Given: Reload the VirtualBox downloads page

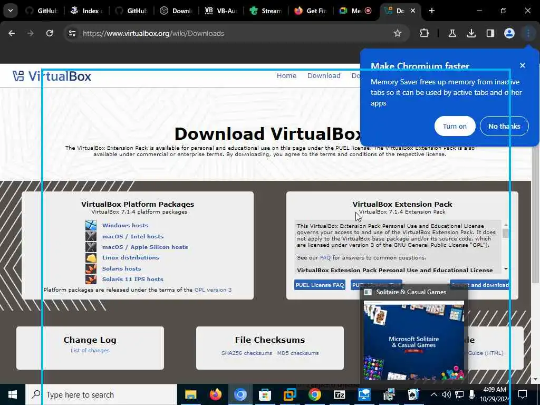Looking at the screenshot, I should [x=50, y=33].
